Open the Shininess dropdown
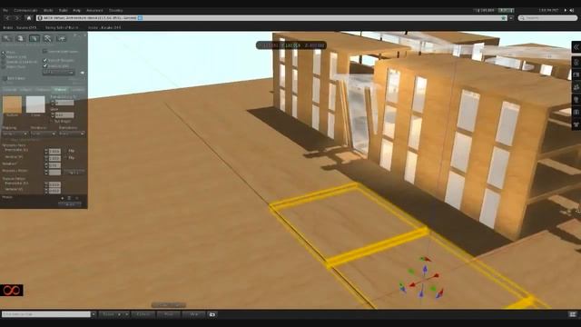This screenshot has width=581, height=327. tap(44, 134)
